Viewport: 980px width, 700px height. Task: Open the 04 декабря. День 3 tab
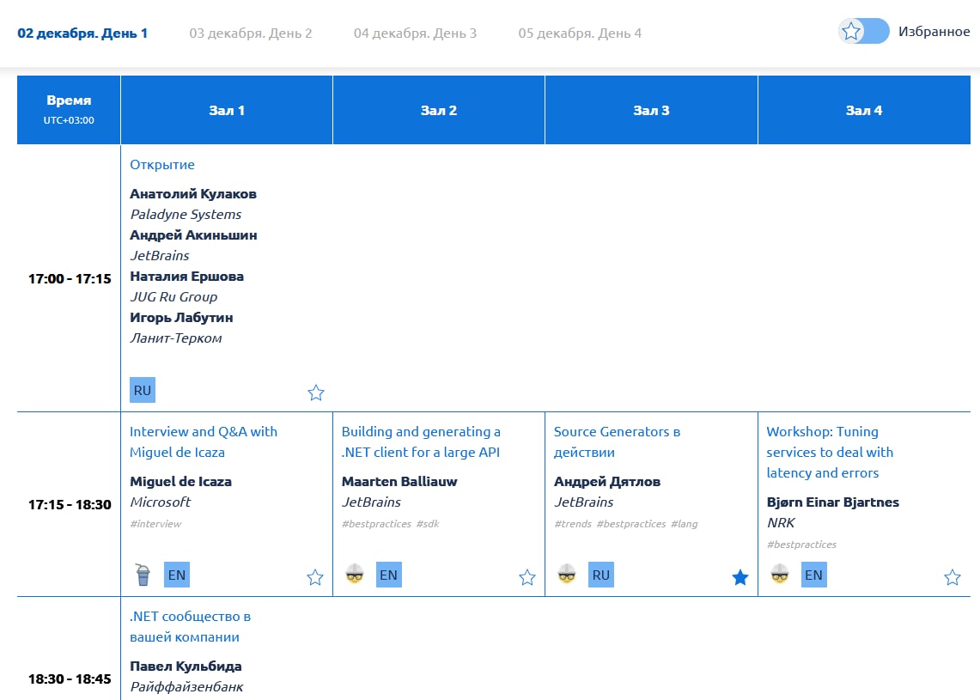pos(415,33)
